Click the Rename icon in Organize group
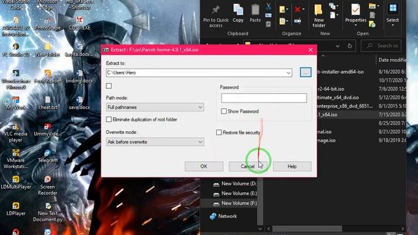Screen dimensions: 418x235 click(298, 21)
